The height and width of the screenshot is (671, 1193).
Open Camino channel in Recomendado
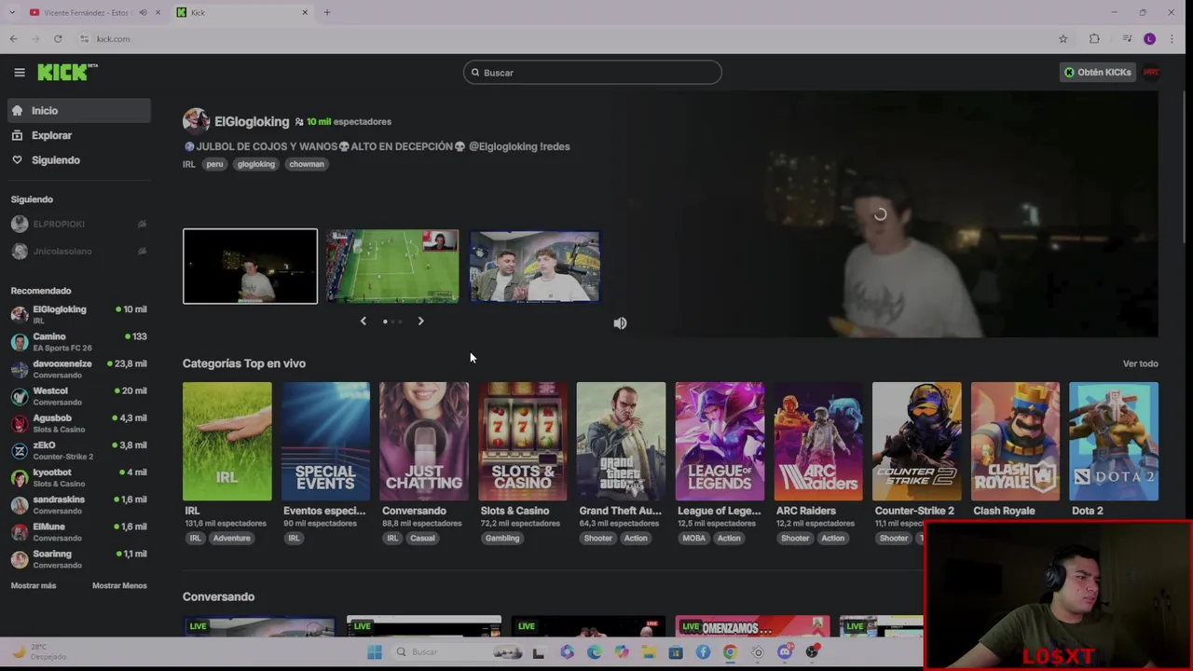pyautogui.click(x=79, y=341)
